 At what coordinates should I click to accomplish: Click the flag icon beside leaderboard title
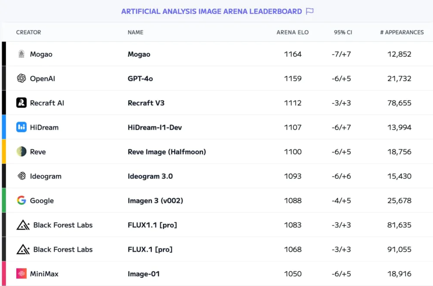click(x=310, y=11)
